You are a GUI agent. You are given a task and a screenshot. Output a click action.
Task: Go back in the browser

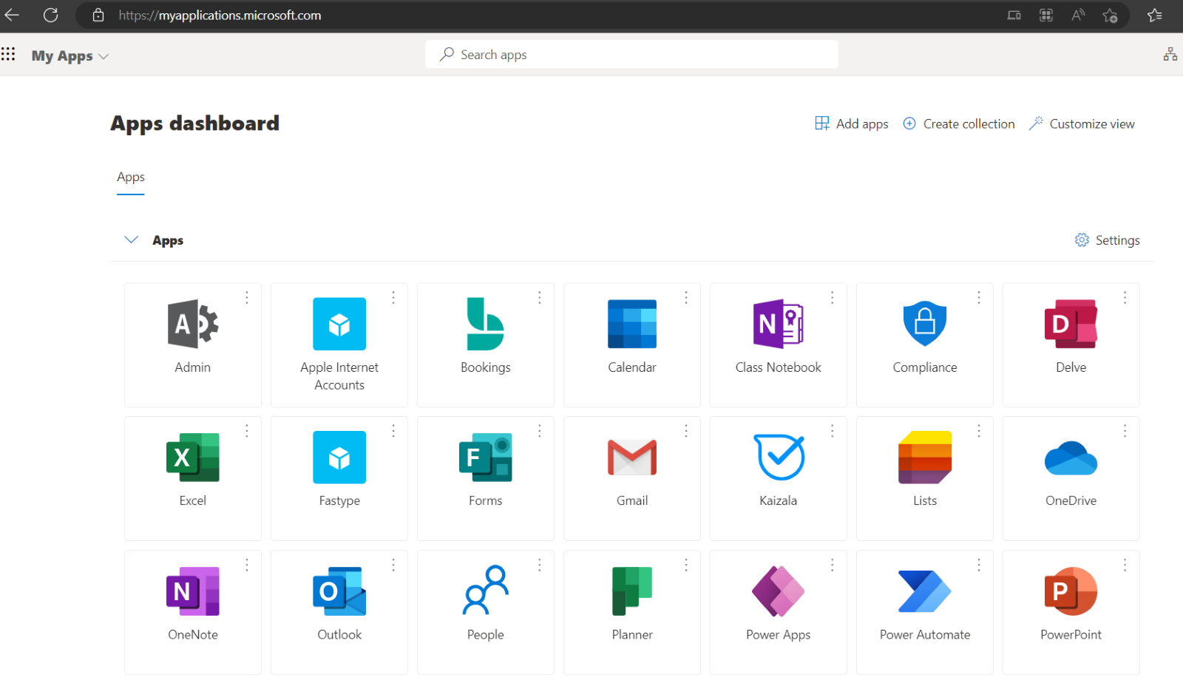11,15
